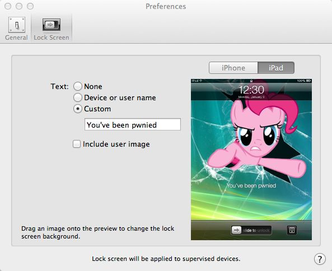Click the lock icon in preview status bar

click(251, 81)
